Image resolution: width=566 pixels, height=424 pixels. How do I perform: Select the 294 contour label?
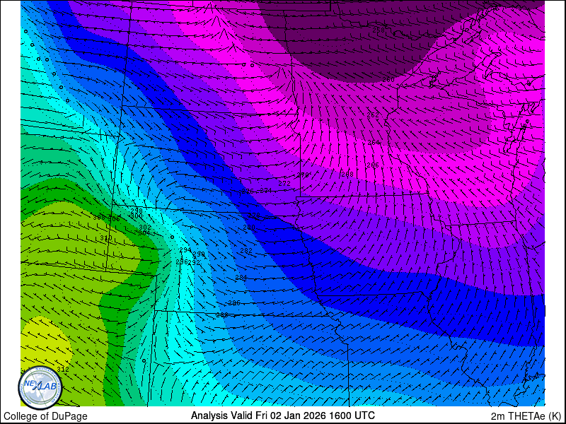[x=185, y=250]
